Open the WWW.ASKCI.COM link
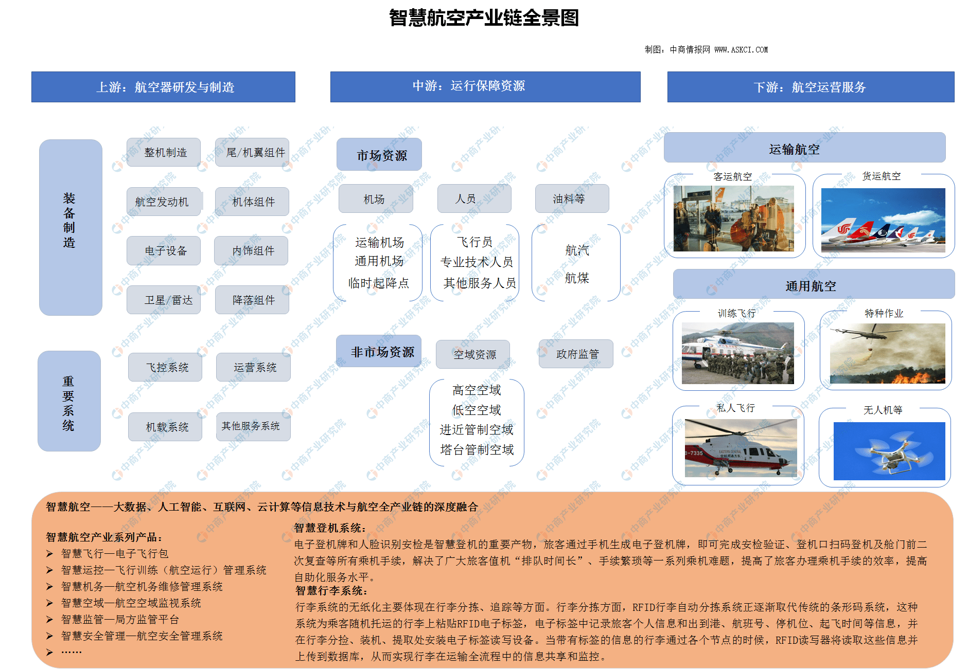Image resolution: width=968 pixels, height=669 pixels. pos(740,49)
